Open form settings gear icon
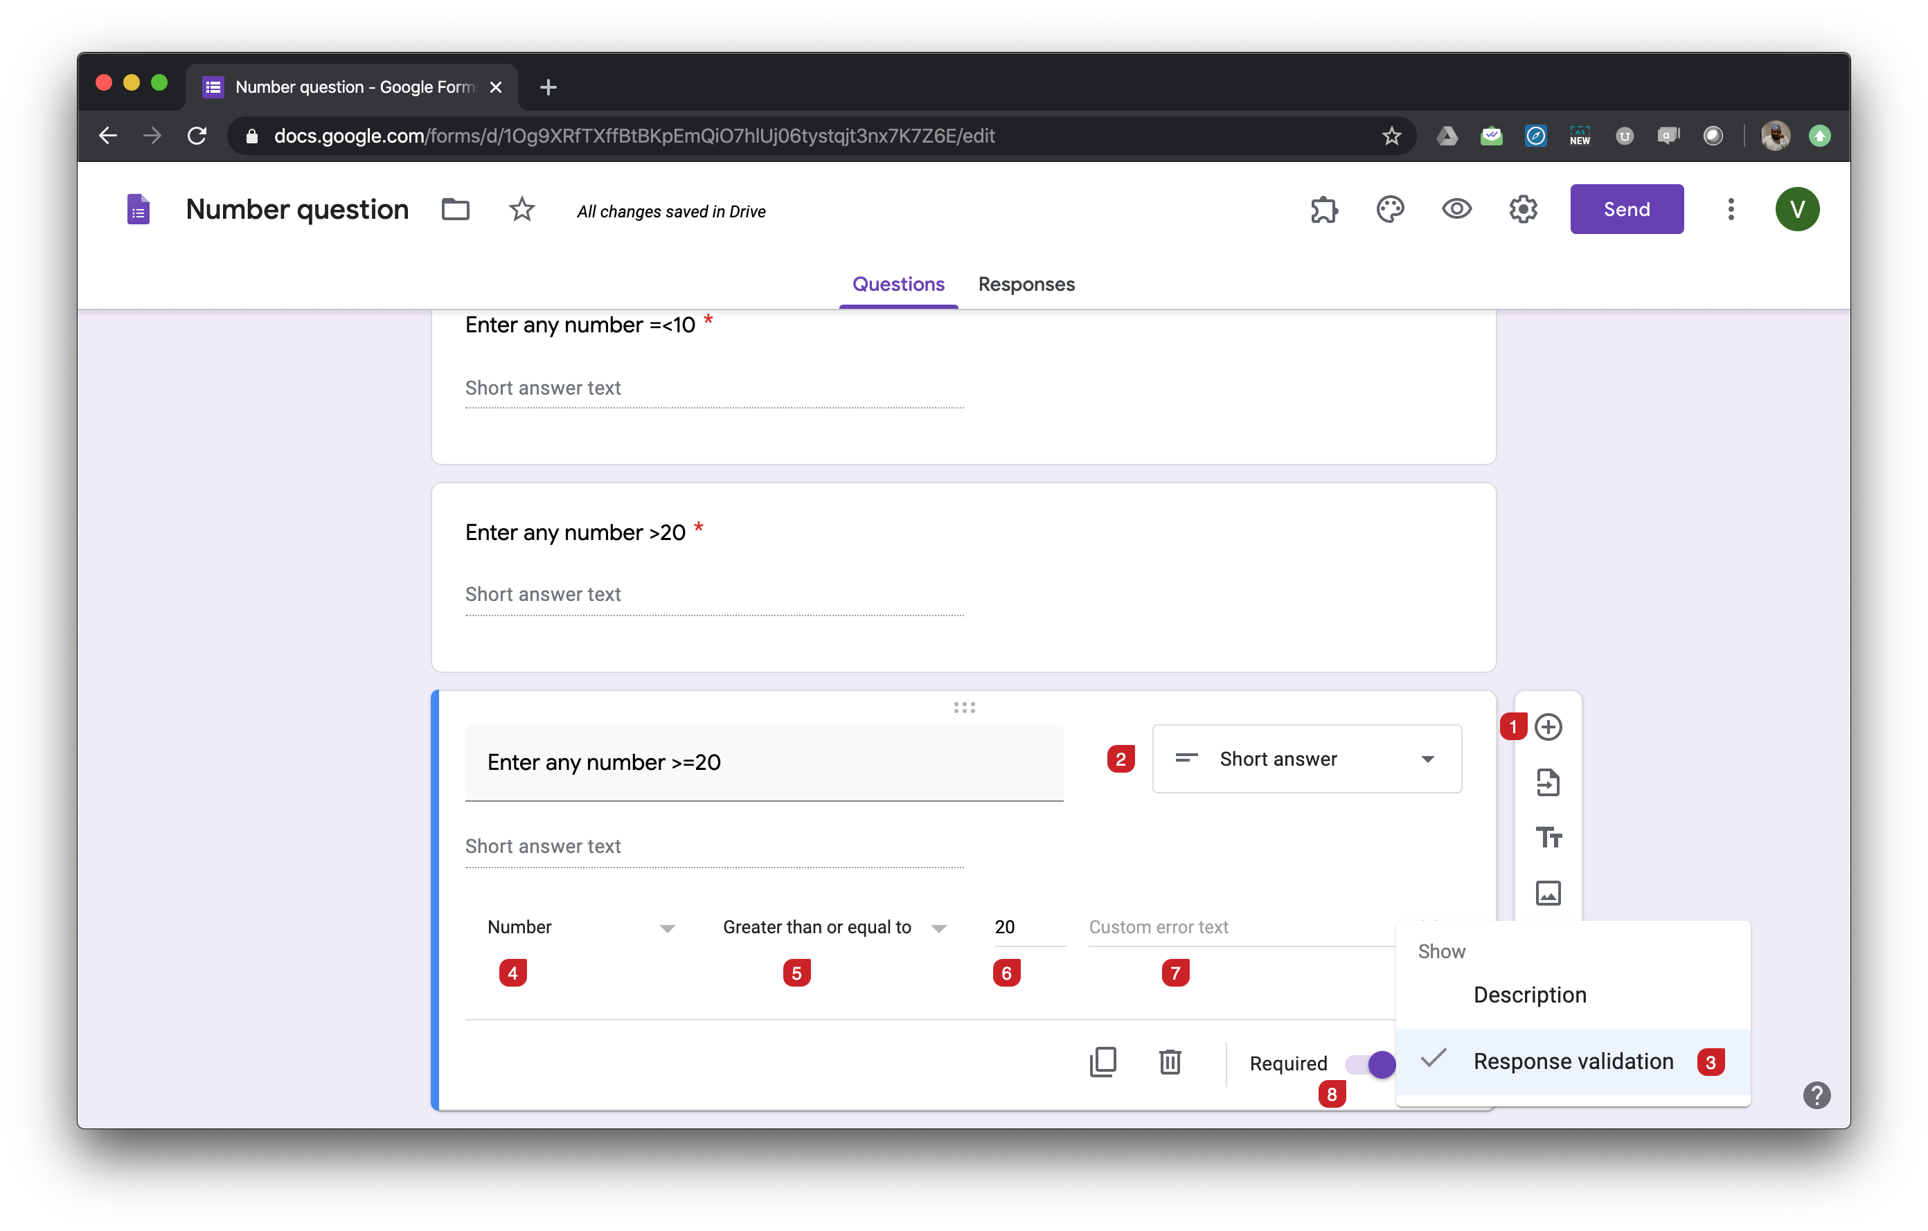 tap(1523, 210)
